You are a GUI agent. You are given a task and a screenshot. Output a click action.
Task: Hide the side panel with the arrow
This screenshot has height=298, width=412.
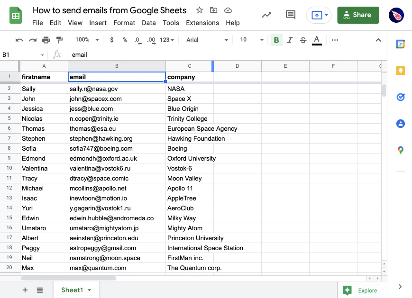(x=400, y=287)
